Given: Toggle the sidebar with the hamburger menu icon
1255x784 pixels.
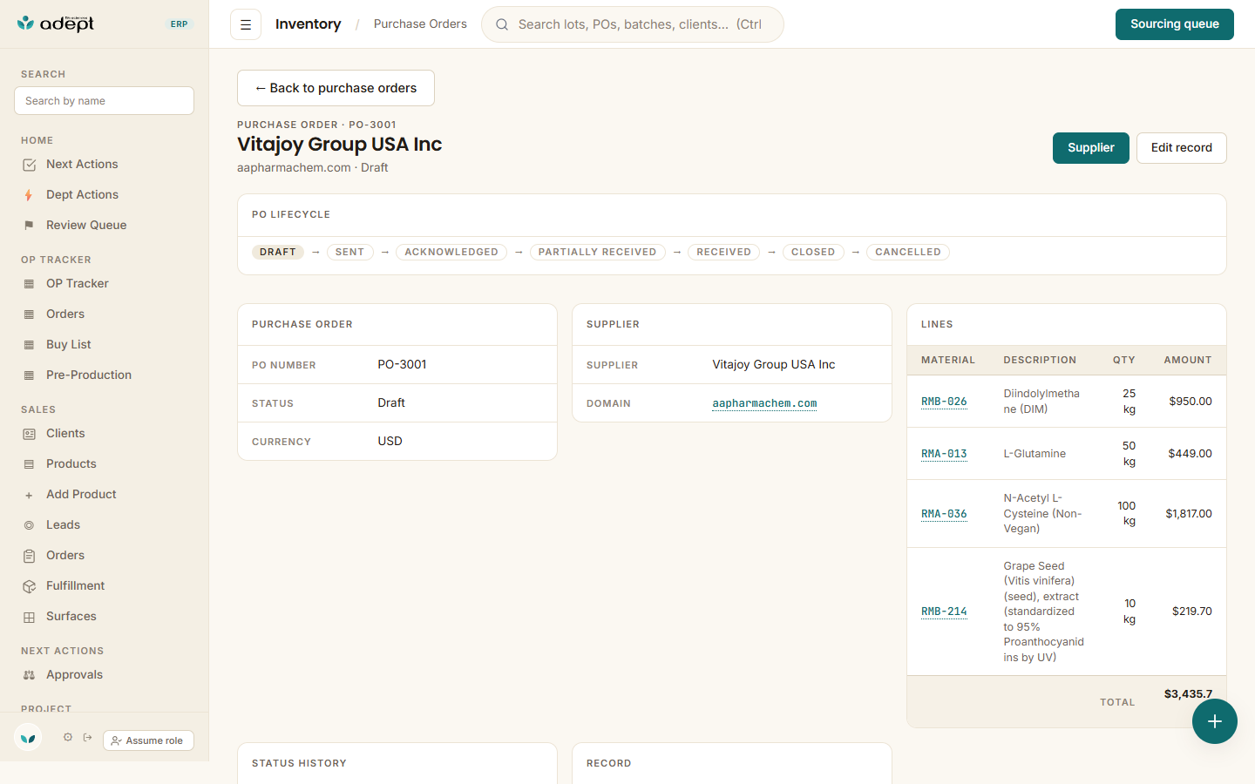Looking at the screenshot, I should 246,24.
